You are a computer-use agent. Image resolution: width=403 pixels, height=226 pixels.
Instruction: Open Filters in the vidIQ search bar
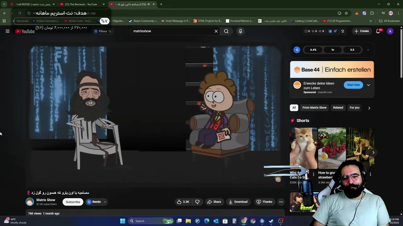tap(103, 31)
